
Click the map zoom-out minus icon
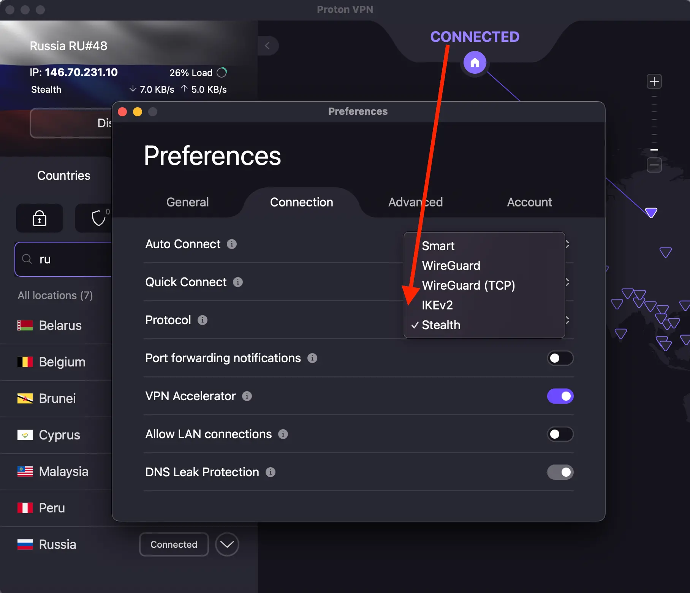[654, 165]
